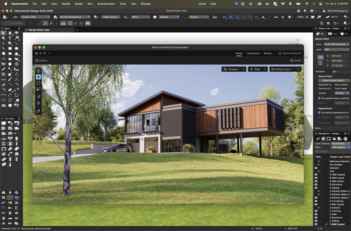Open the Shaded render mode dropdown
The width and height of the screenshot is (351, 231).
tap(169, 17)
